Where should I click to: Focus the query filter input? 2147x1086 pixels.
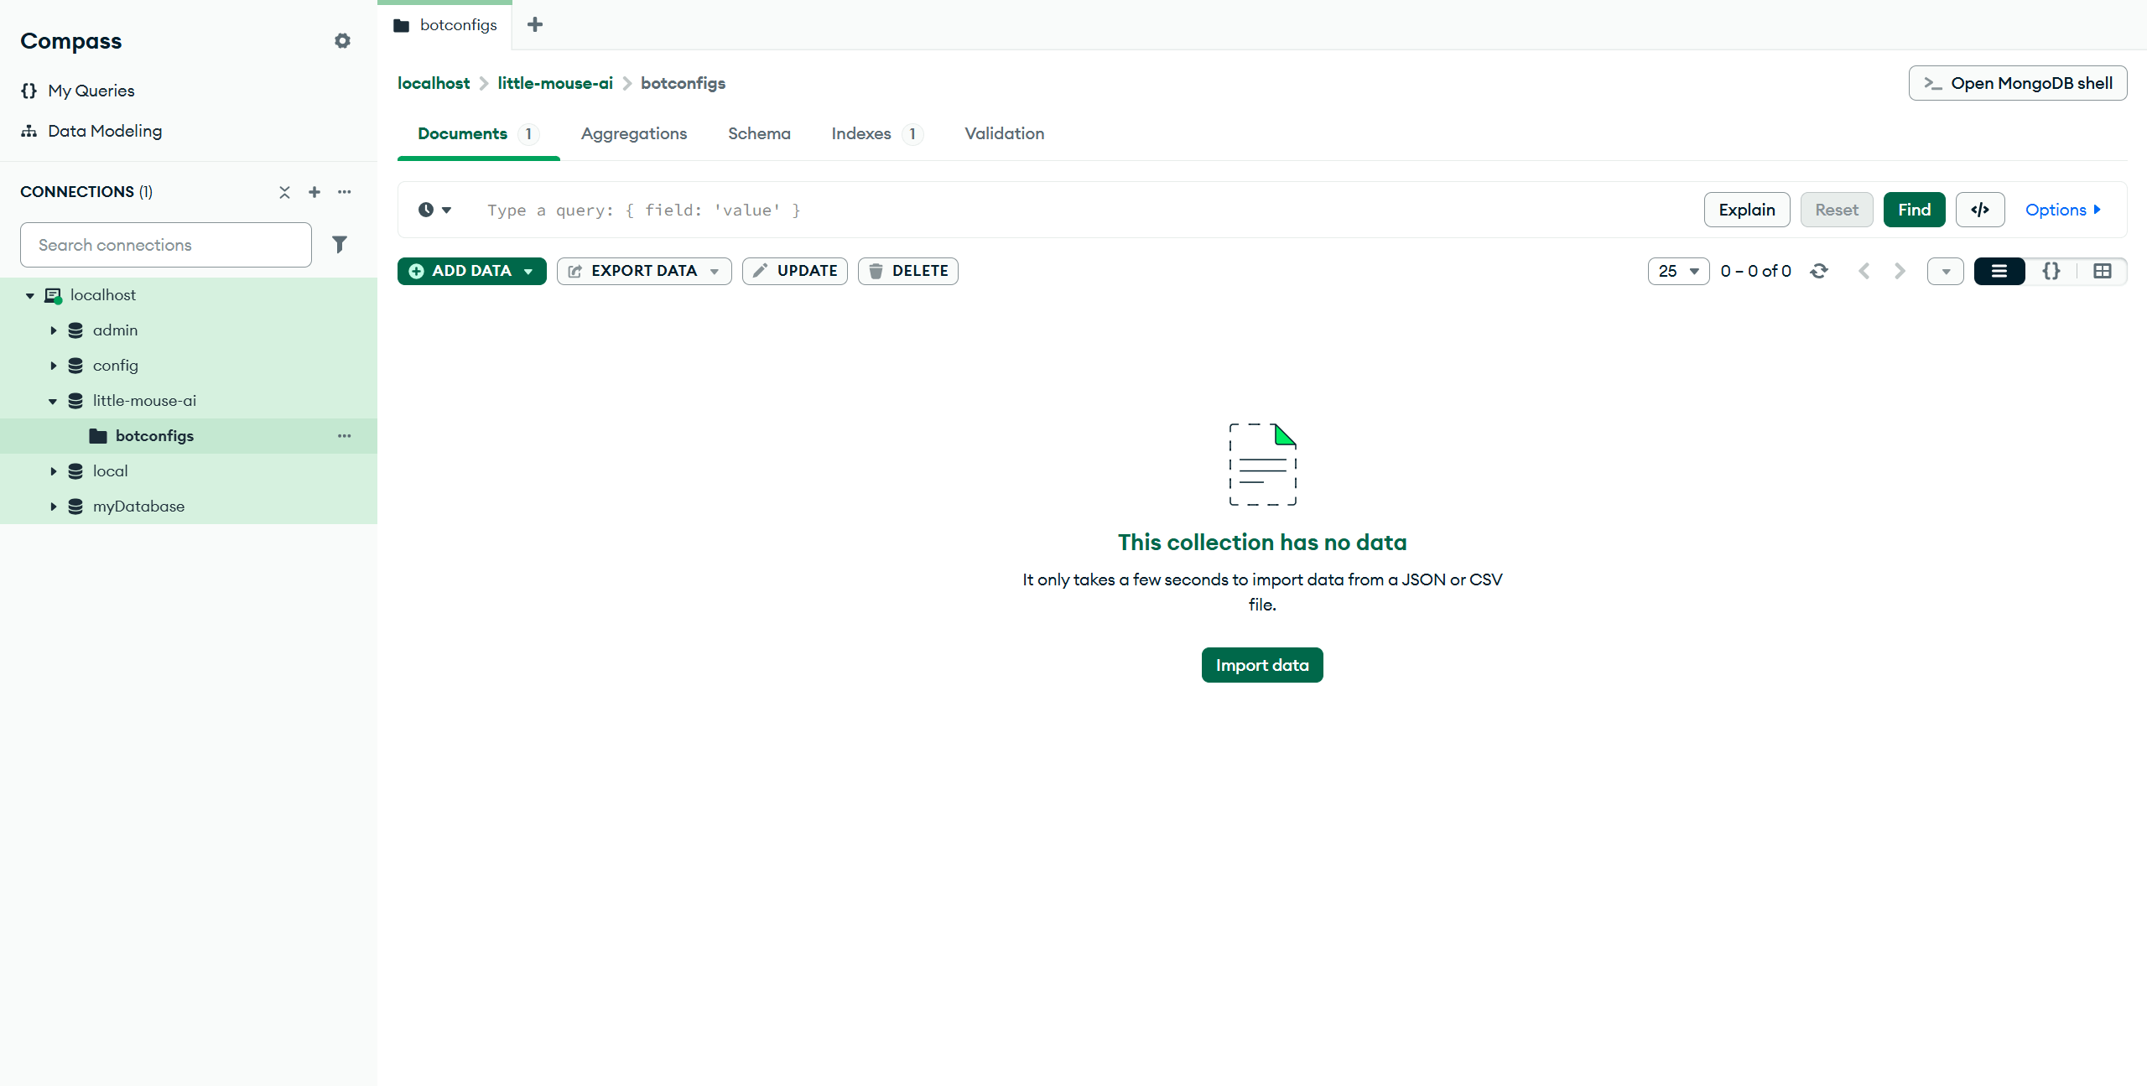tap(1082, 210)
